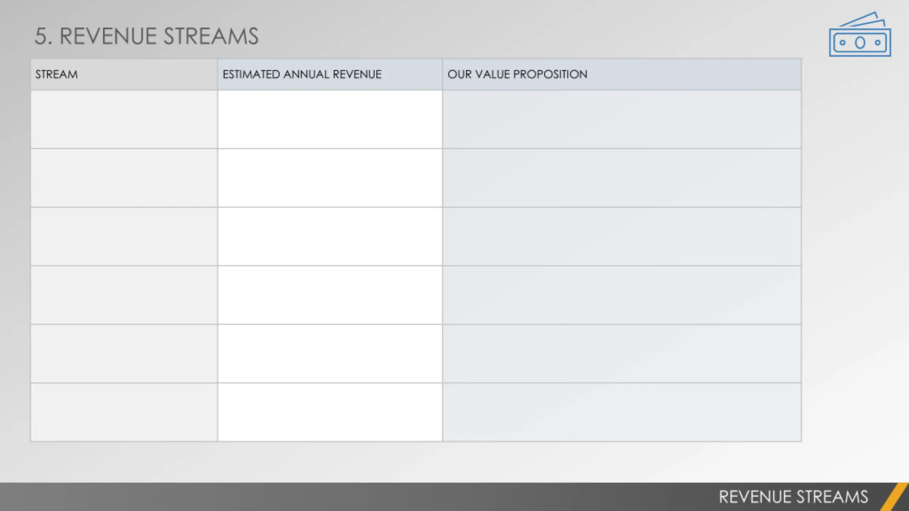Click second row Estimated Annual Revenue cell

point(330,178)
